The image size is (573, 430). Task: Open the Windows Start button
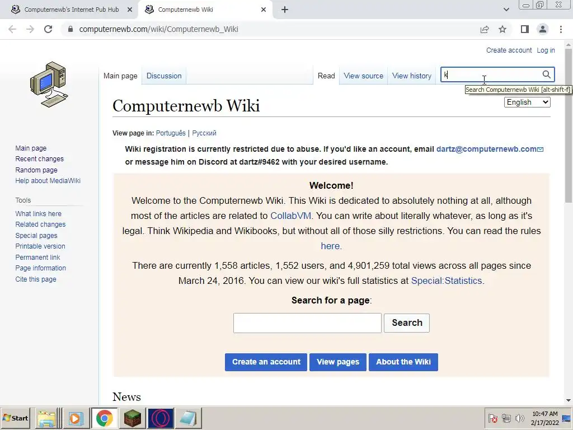(x=15, y=418)
